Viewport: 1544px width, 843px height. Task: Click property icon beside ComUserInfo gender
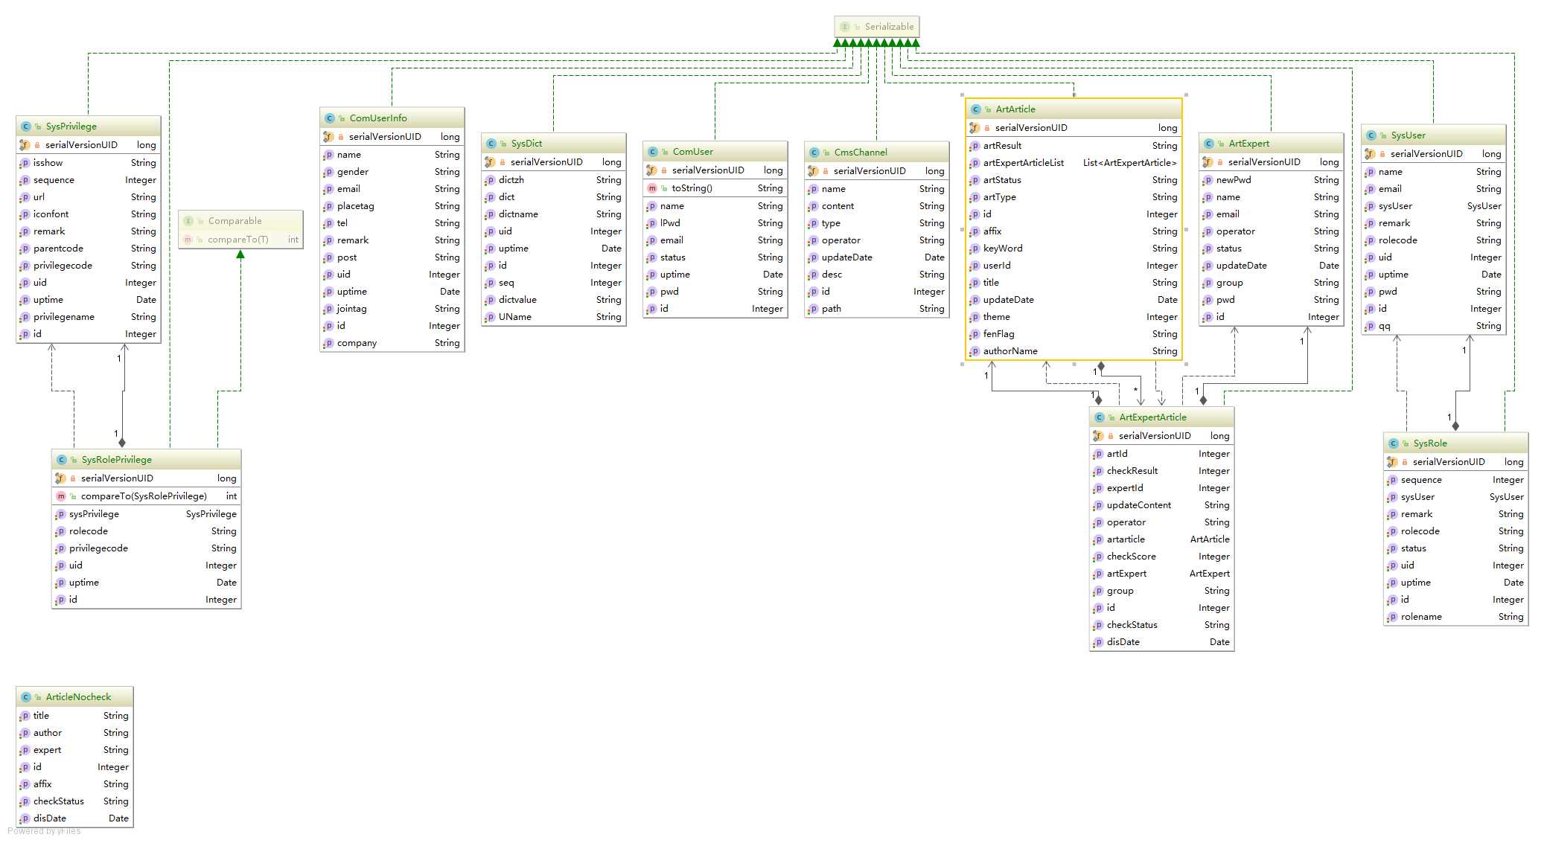(328, 172)
